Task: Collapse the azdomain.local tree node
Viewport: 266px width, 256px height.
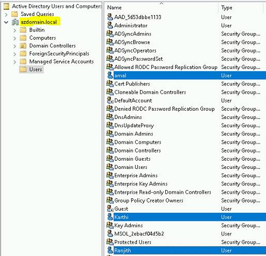Action: pyautogui.click(x=6, y=22)
